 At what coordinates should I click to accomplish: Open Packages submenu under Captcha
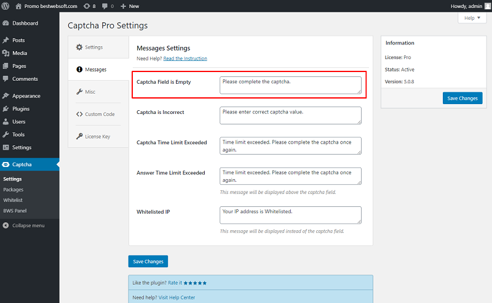pos(13,190)
